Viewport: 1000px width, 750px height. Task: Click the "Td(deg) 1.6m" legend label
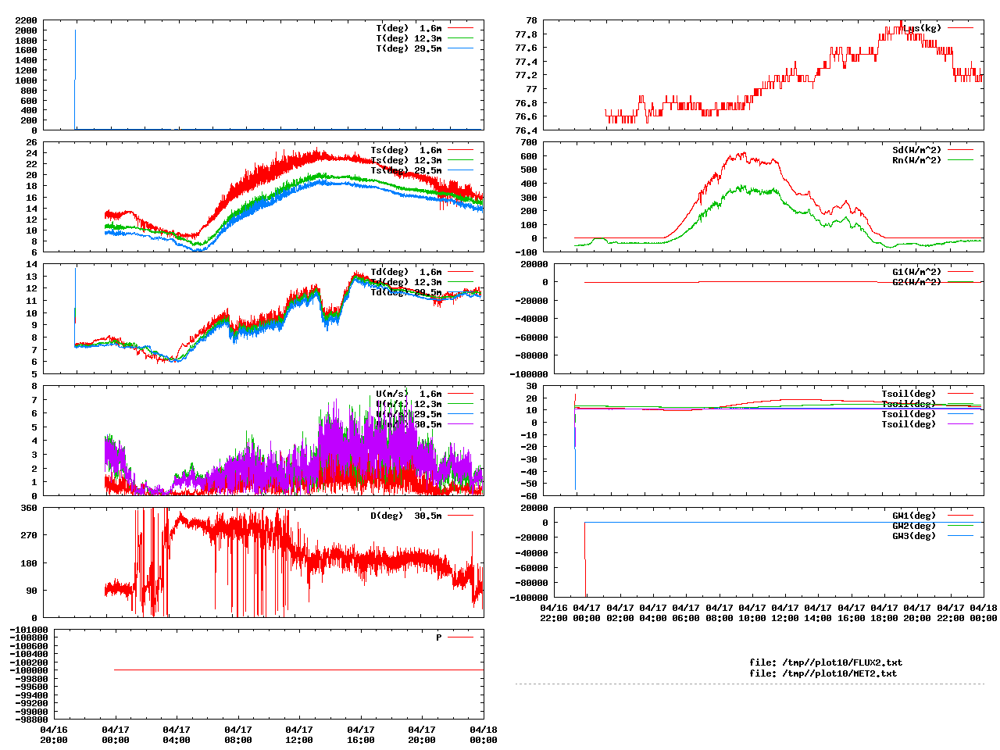click(x=406, y=272)
